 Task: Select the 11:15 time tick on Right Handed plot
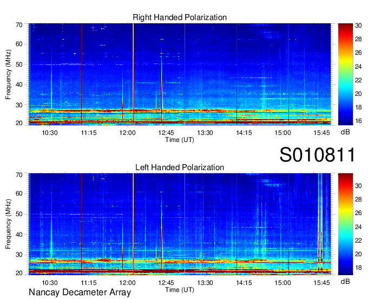tap(89, 133)
